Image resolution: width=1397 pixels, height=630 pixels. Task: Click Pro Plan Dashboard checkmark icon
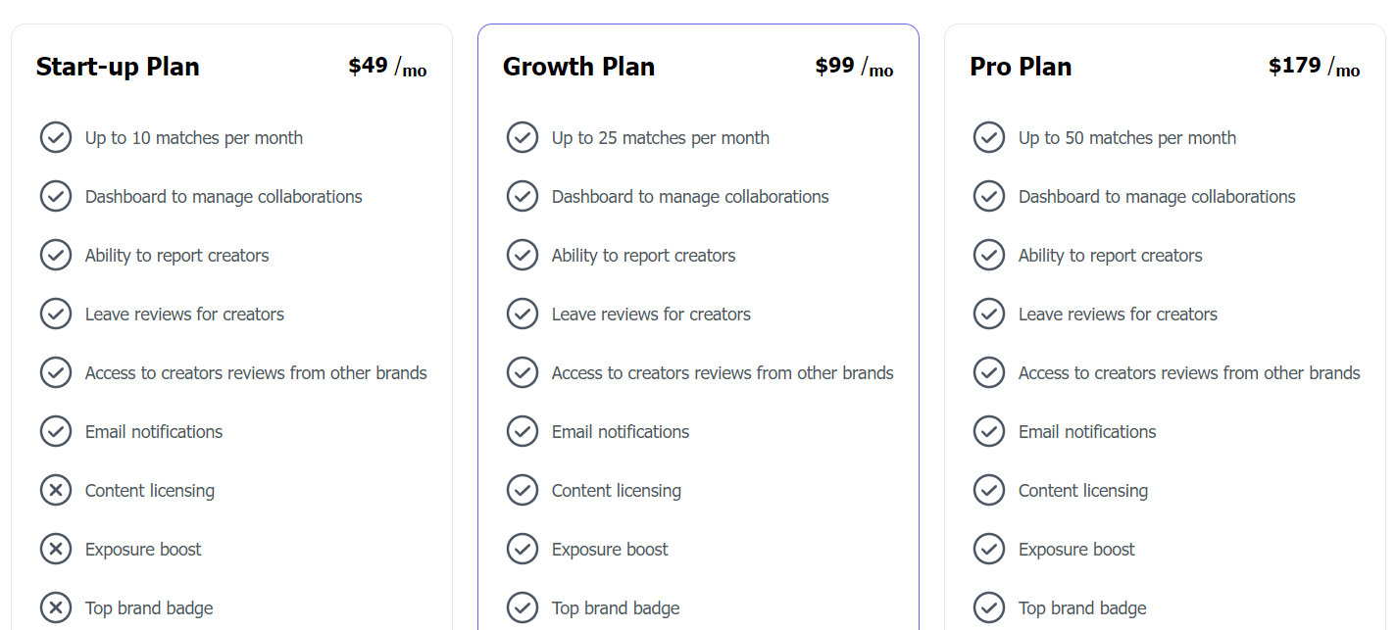point(989,196)
